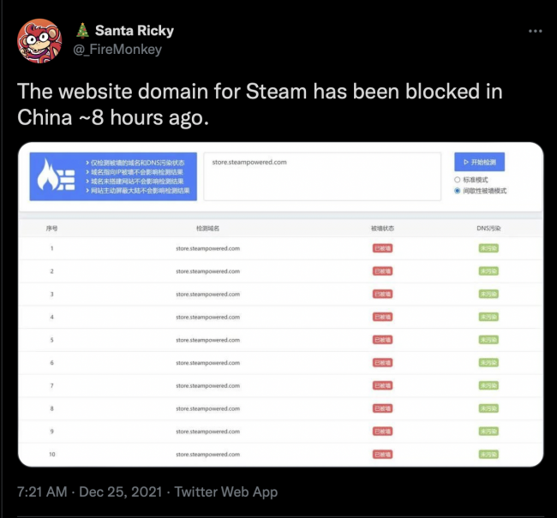
Task: Click Santa Ricky's monkey profile avatar
Action: (39, 40)
